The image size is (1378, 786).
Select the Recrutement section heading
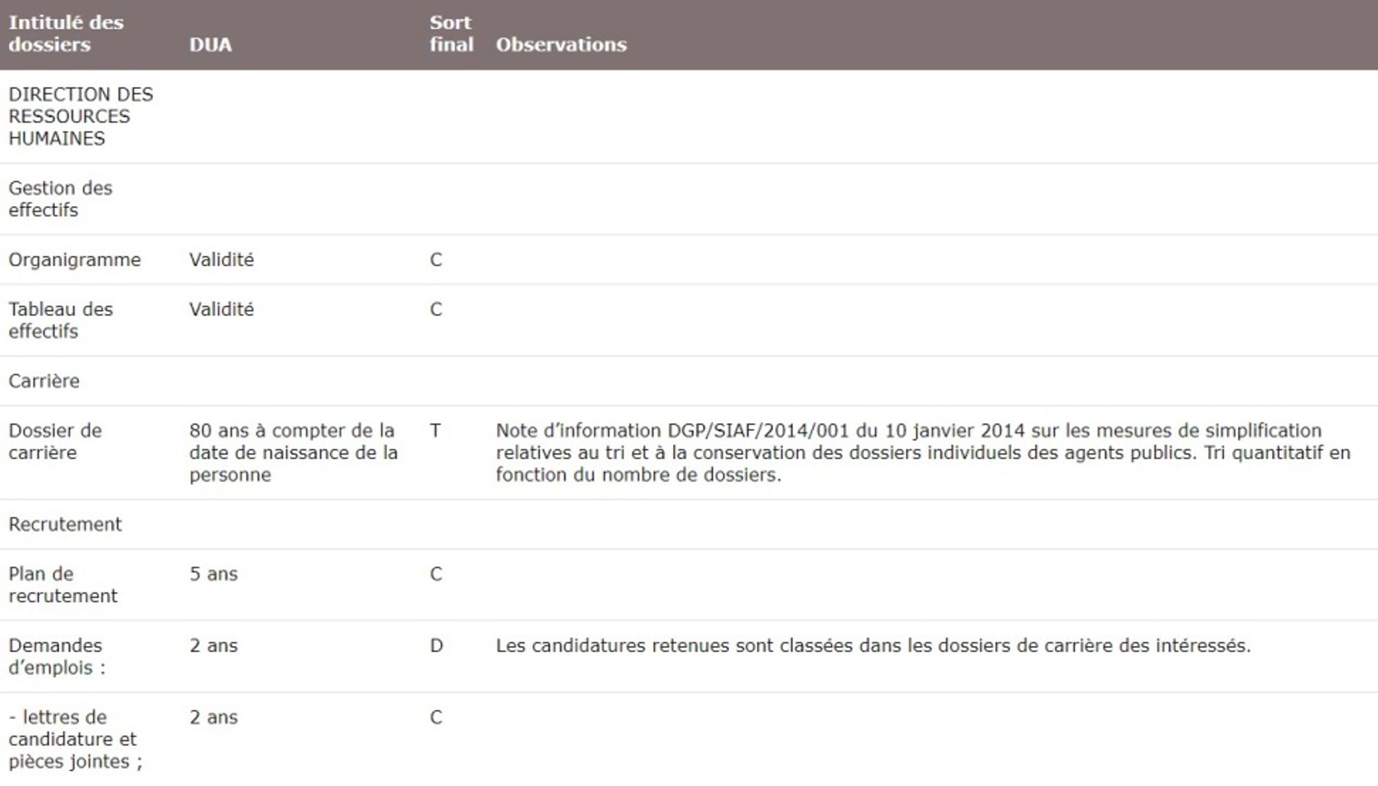tap(65, 524)
